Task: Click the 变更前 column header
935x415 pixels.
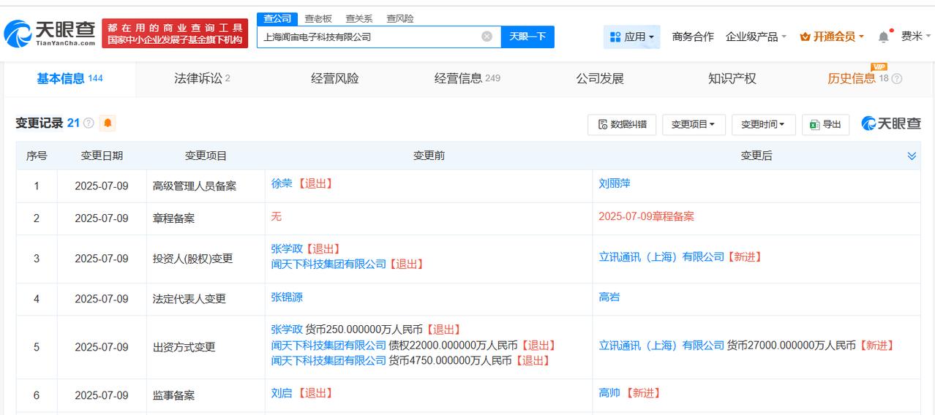Action: coord(429,156)
